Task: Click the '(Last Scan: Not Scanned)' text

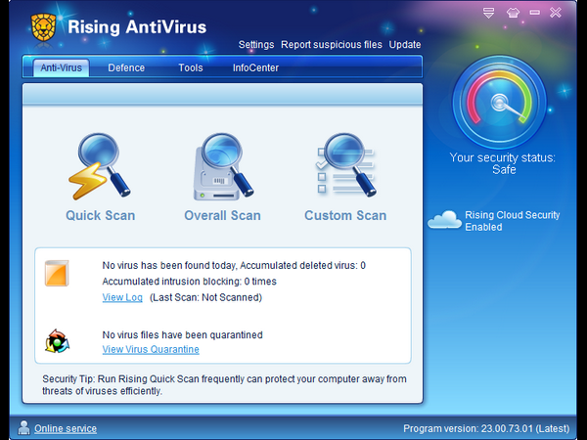Action: click(x=205, y=297)
